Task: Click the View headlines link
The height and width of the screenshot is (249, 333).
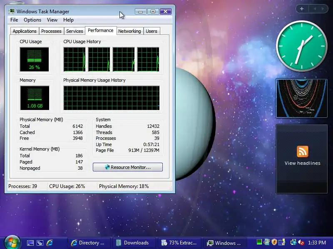Action: click(303, 163)
